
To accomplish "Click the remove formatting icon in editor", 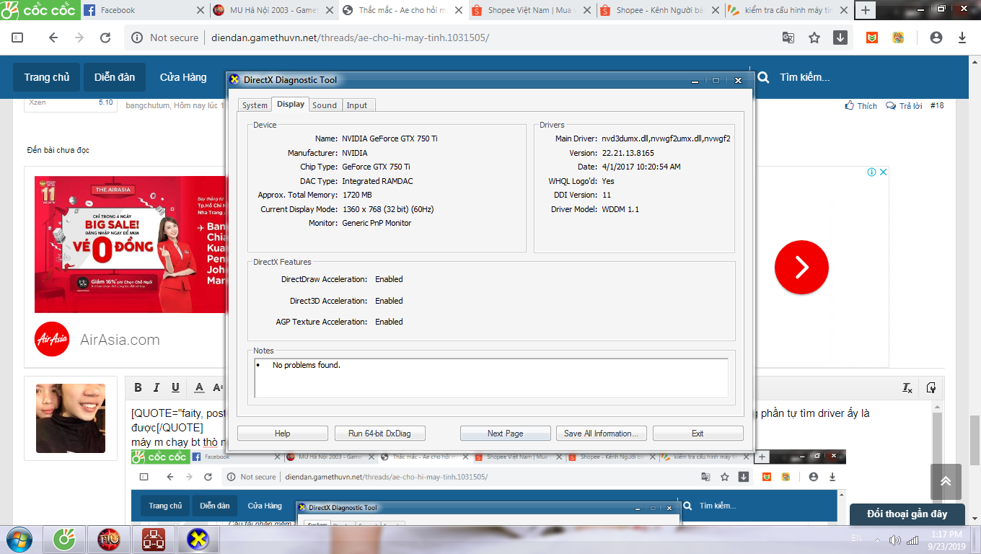I will tap(907, 388).
